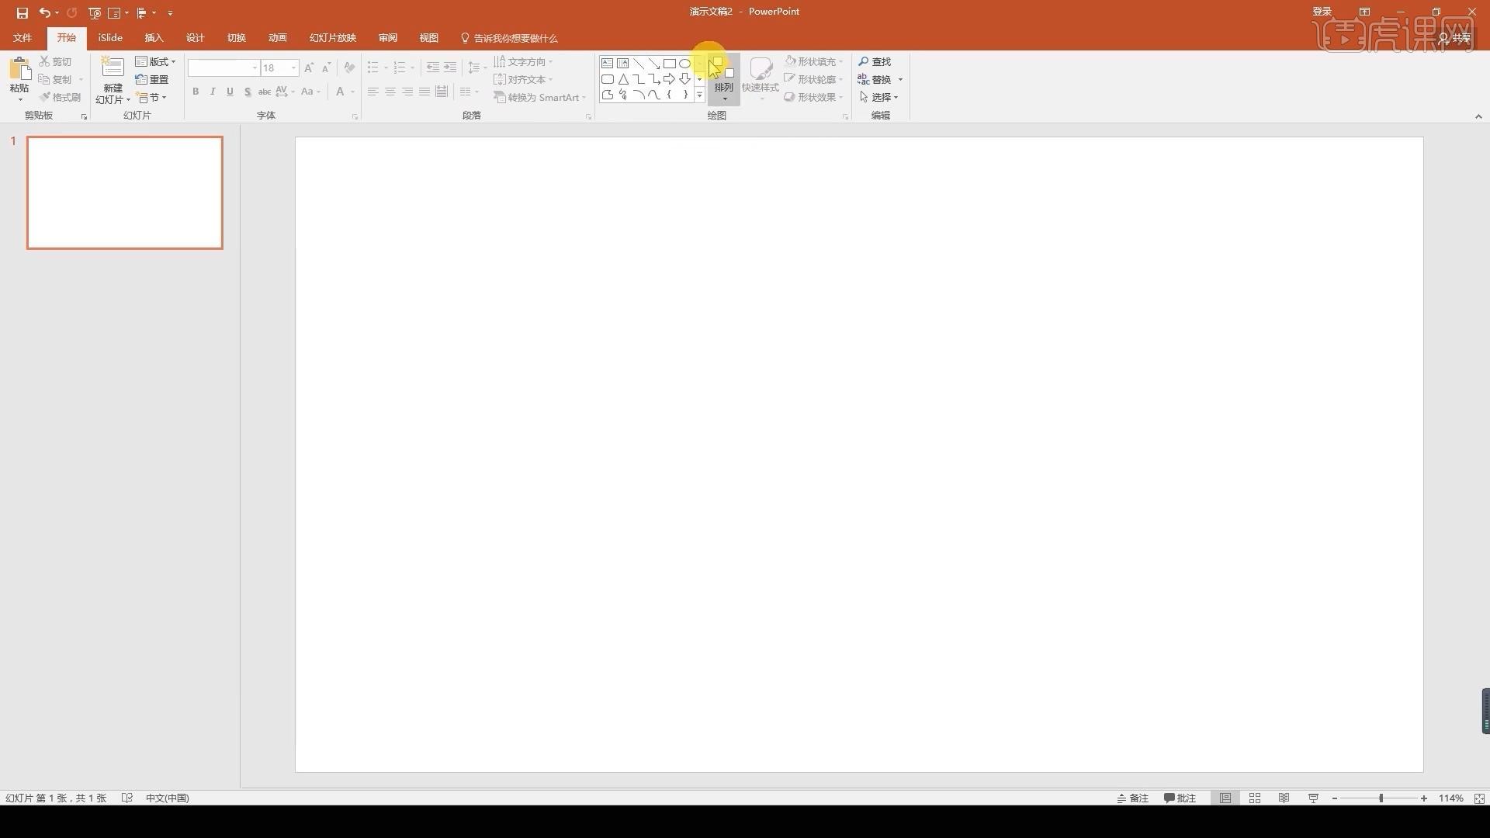This screenshot has height=838, width=1490.
Task: Toggle the Notes (备注) pane
Action: click(1132, 798)
